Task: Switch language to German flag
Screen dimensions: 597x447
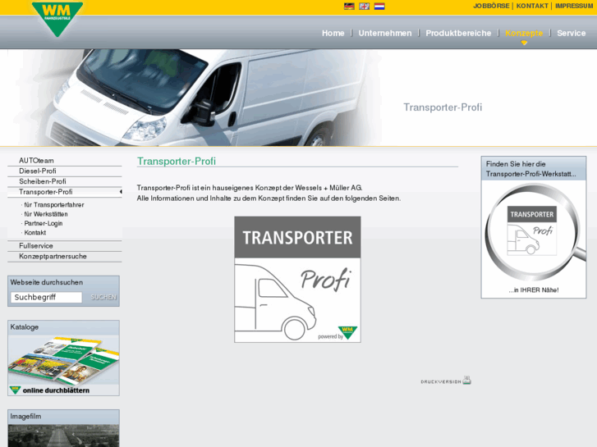Action: coord(349,6)
